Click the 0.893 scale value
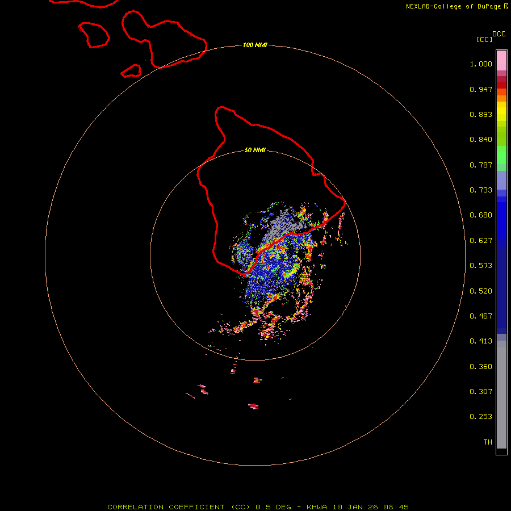The width and height of the screenshot is (511, 511). [x=481, y=114]
